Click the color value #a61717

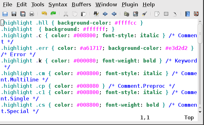click(x=91, y=48)
